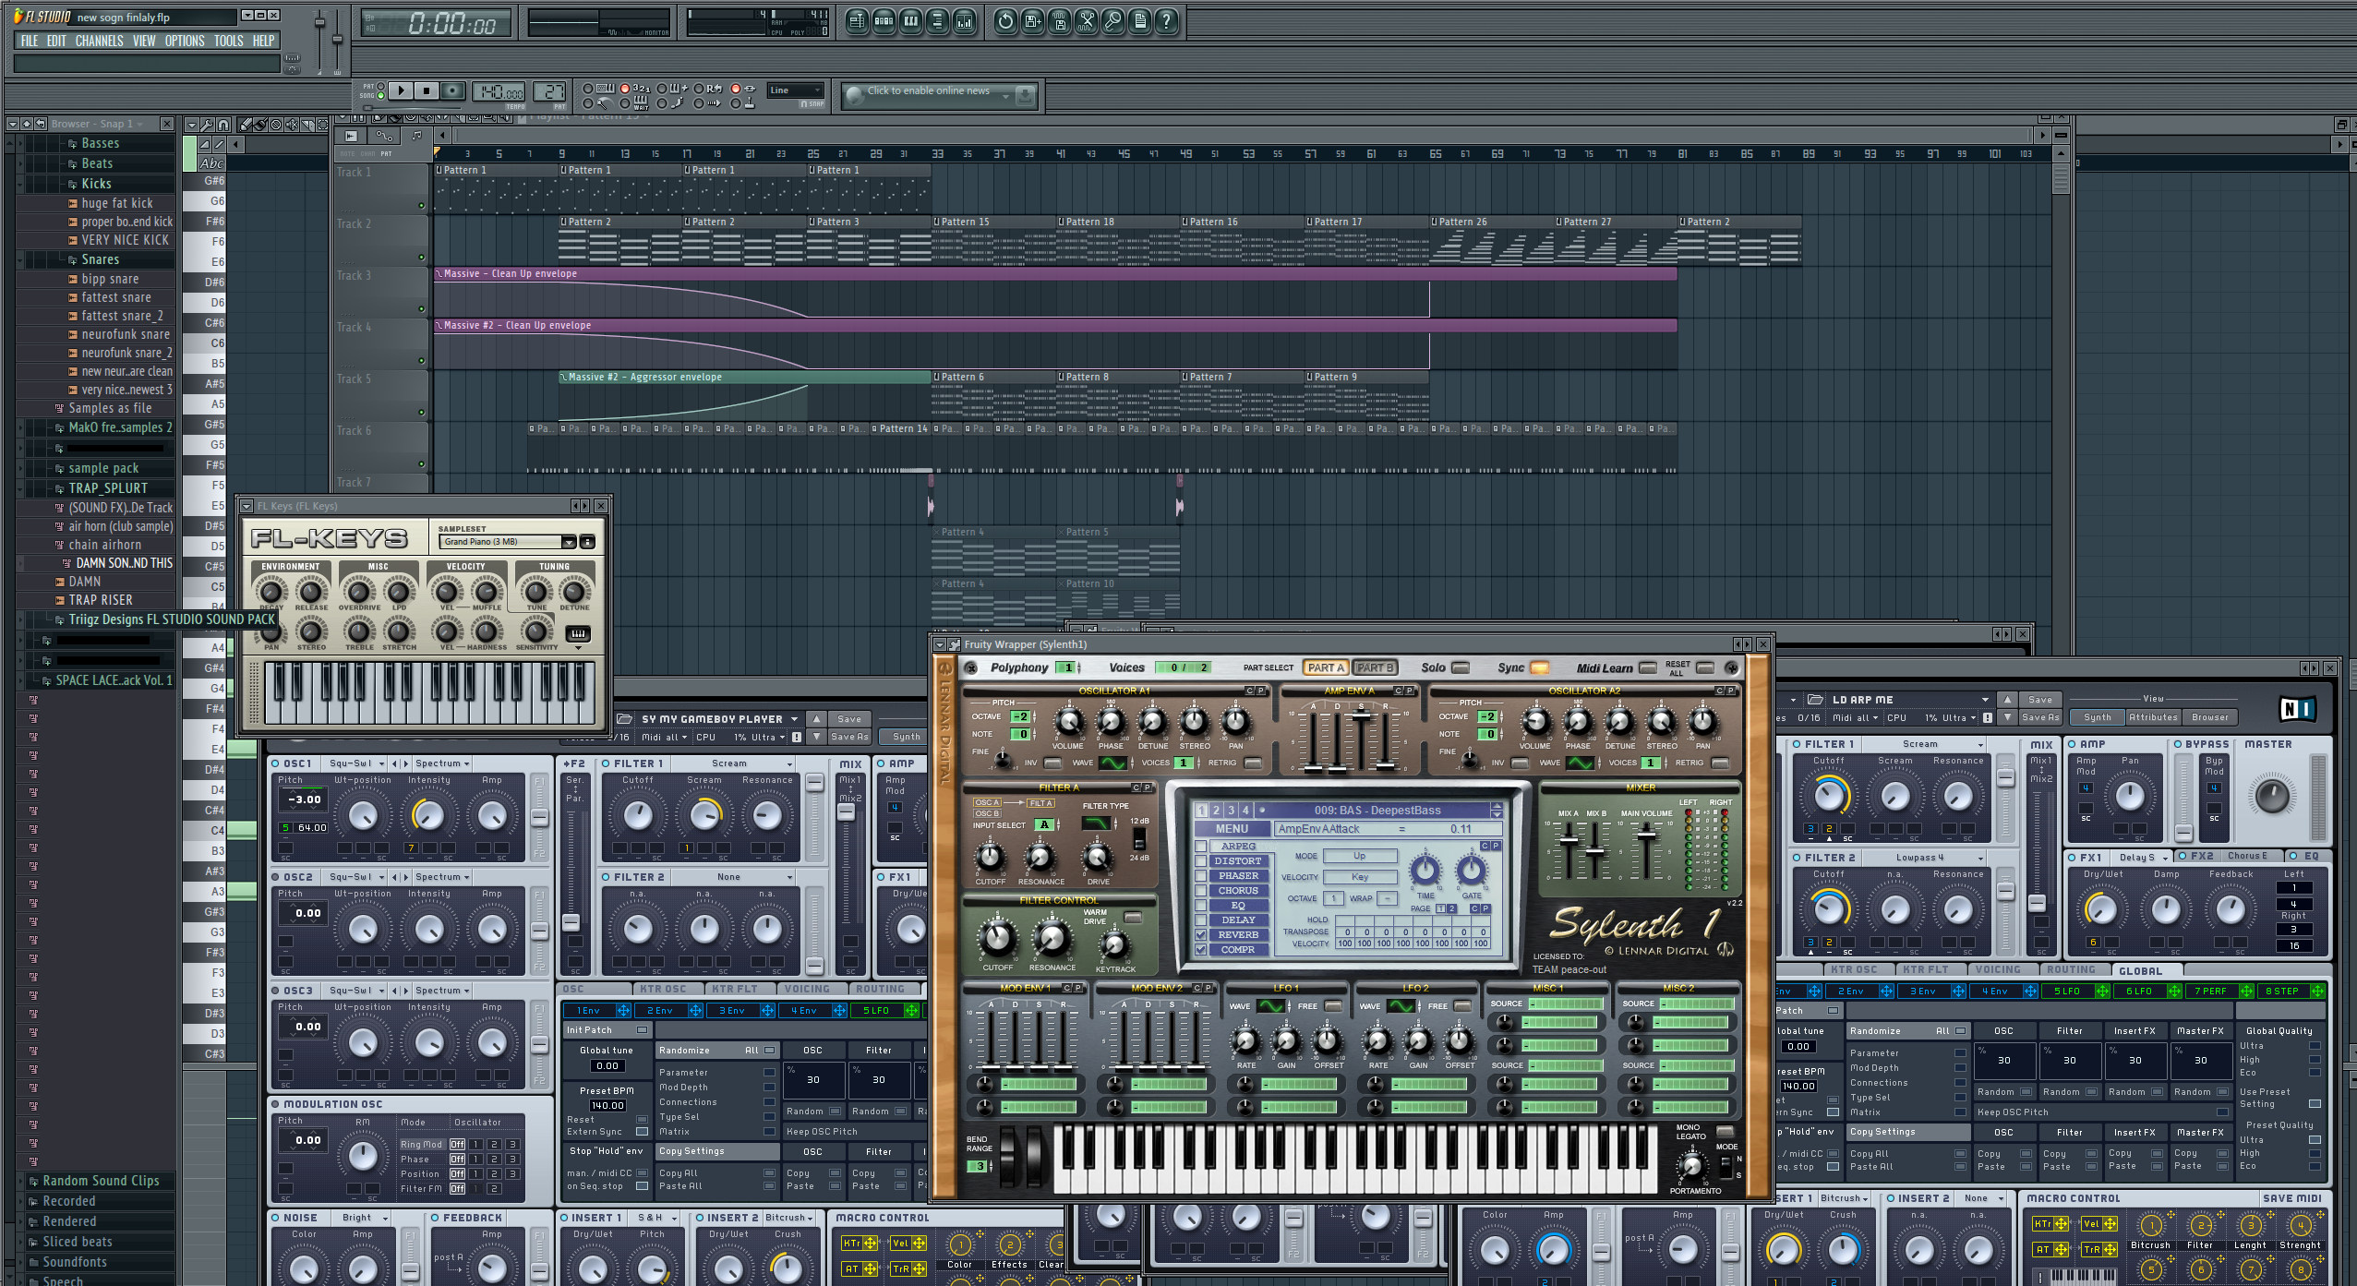Open the Step Sequencer toolbar icon
This screenshot has height=1286, width=2357.
pyautogui.click(x=884, y=21)
